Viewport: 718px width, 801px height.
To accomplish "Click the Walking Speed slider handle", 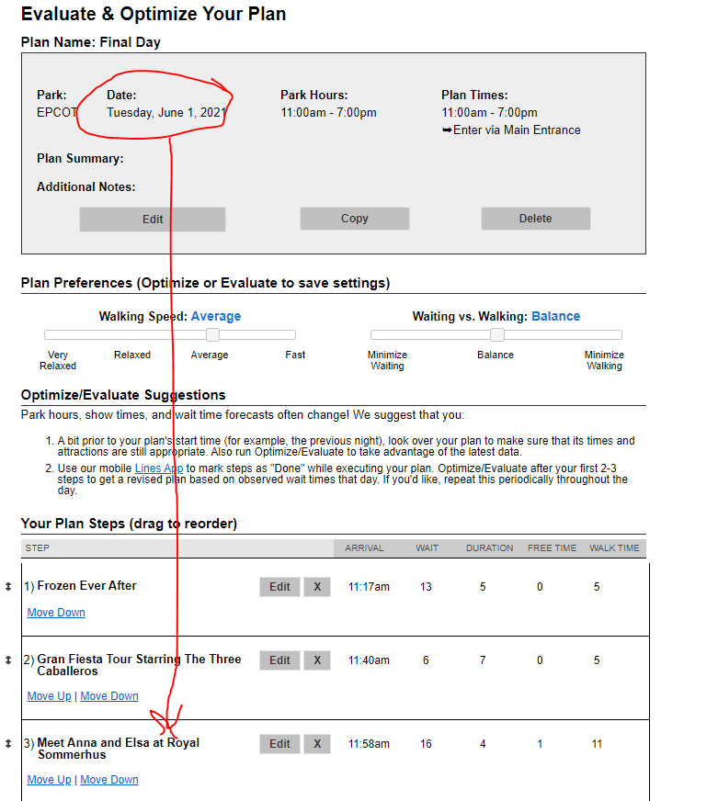I will tap(212, 334).
